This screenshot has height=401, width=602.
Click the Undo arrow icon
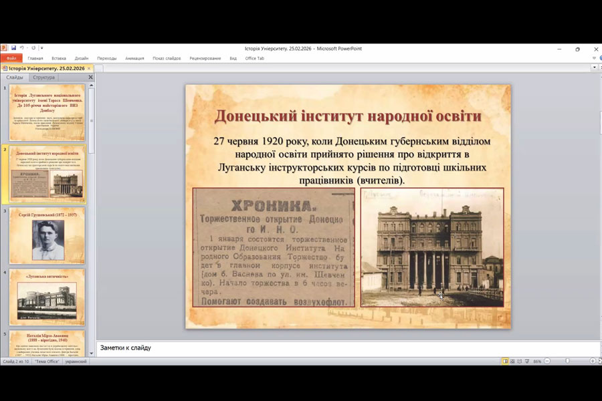point(21,48)
